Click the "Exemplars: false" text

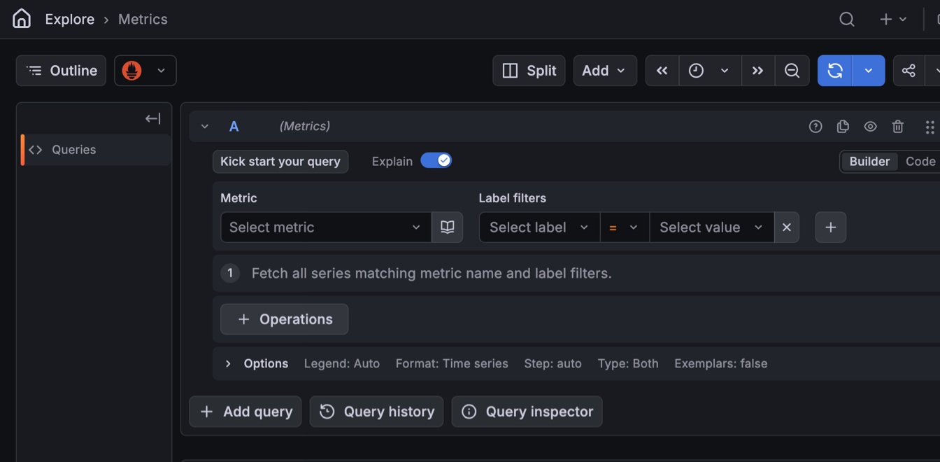click(721, 364)
